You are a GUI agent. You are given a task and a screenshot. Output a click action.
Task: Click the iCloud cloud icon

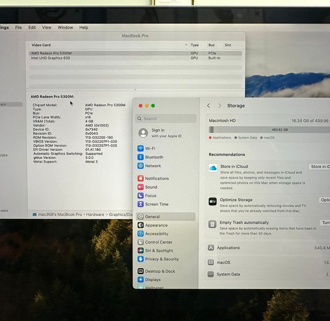(x=213, y=168)
